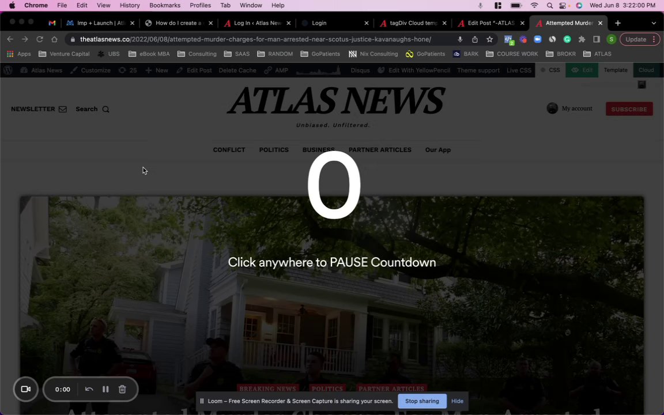Click the microphone icon in address bar
The width and height of the screenshot is (664, 415).
[x=460, y=39]
